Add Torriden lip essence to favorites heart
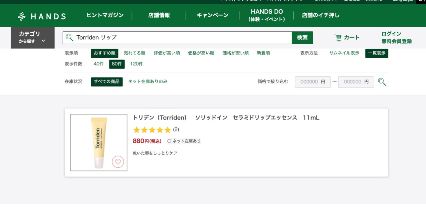The width and height of the screenshot is (426, 212). (x=117, y=162)
